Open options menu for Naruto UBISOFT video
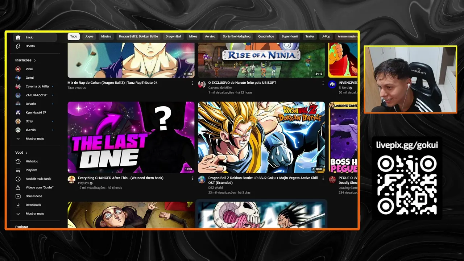 (x=323, y=83)
